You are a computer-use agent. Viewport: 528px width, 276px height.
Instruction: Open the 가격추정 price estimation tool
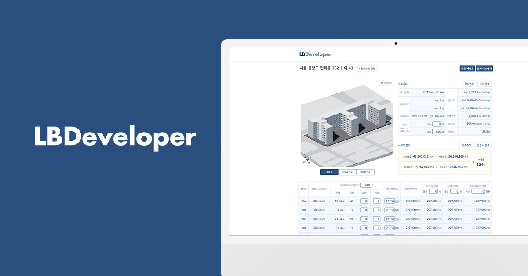467,145
